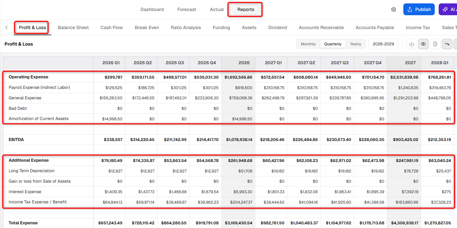
Task: Click the Publish button
Action: click(x=419, y=9)
